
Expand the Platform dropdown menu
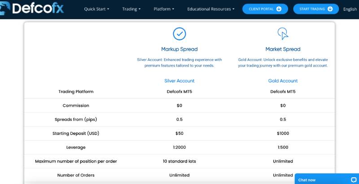pyautogui.click(x=164, y=9)
